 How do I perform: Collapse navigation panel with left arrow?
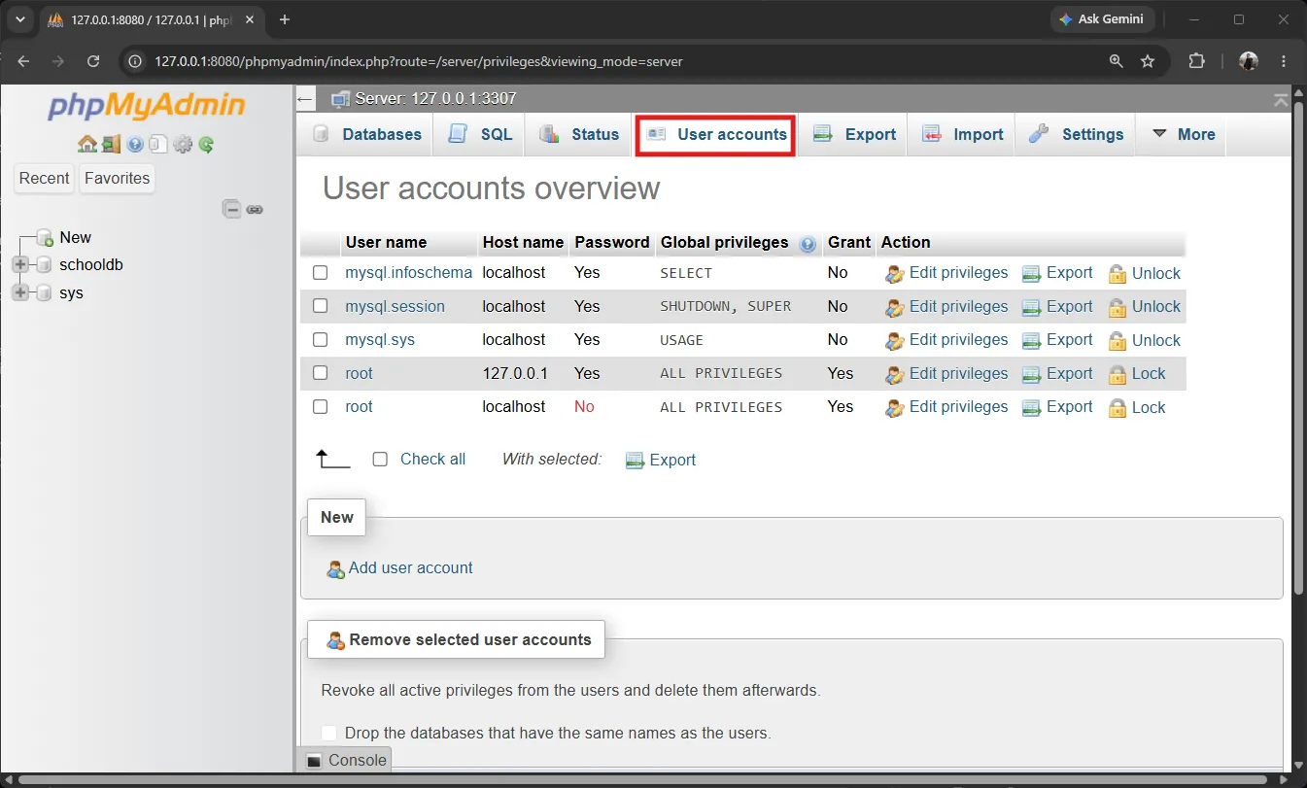tap(305, 99)
